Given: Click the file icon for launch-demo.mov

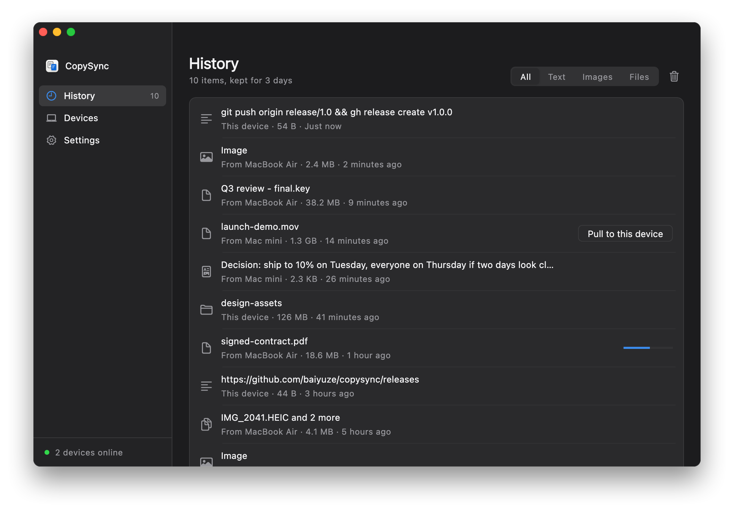Looking at the screenshot, I should 206,233.
